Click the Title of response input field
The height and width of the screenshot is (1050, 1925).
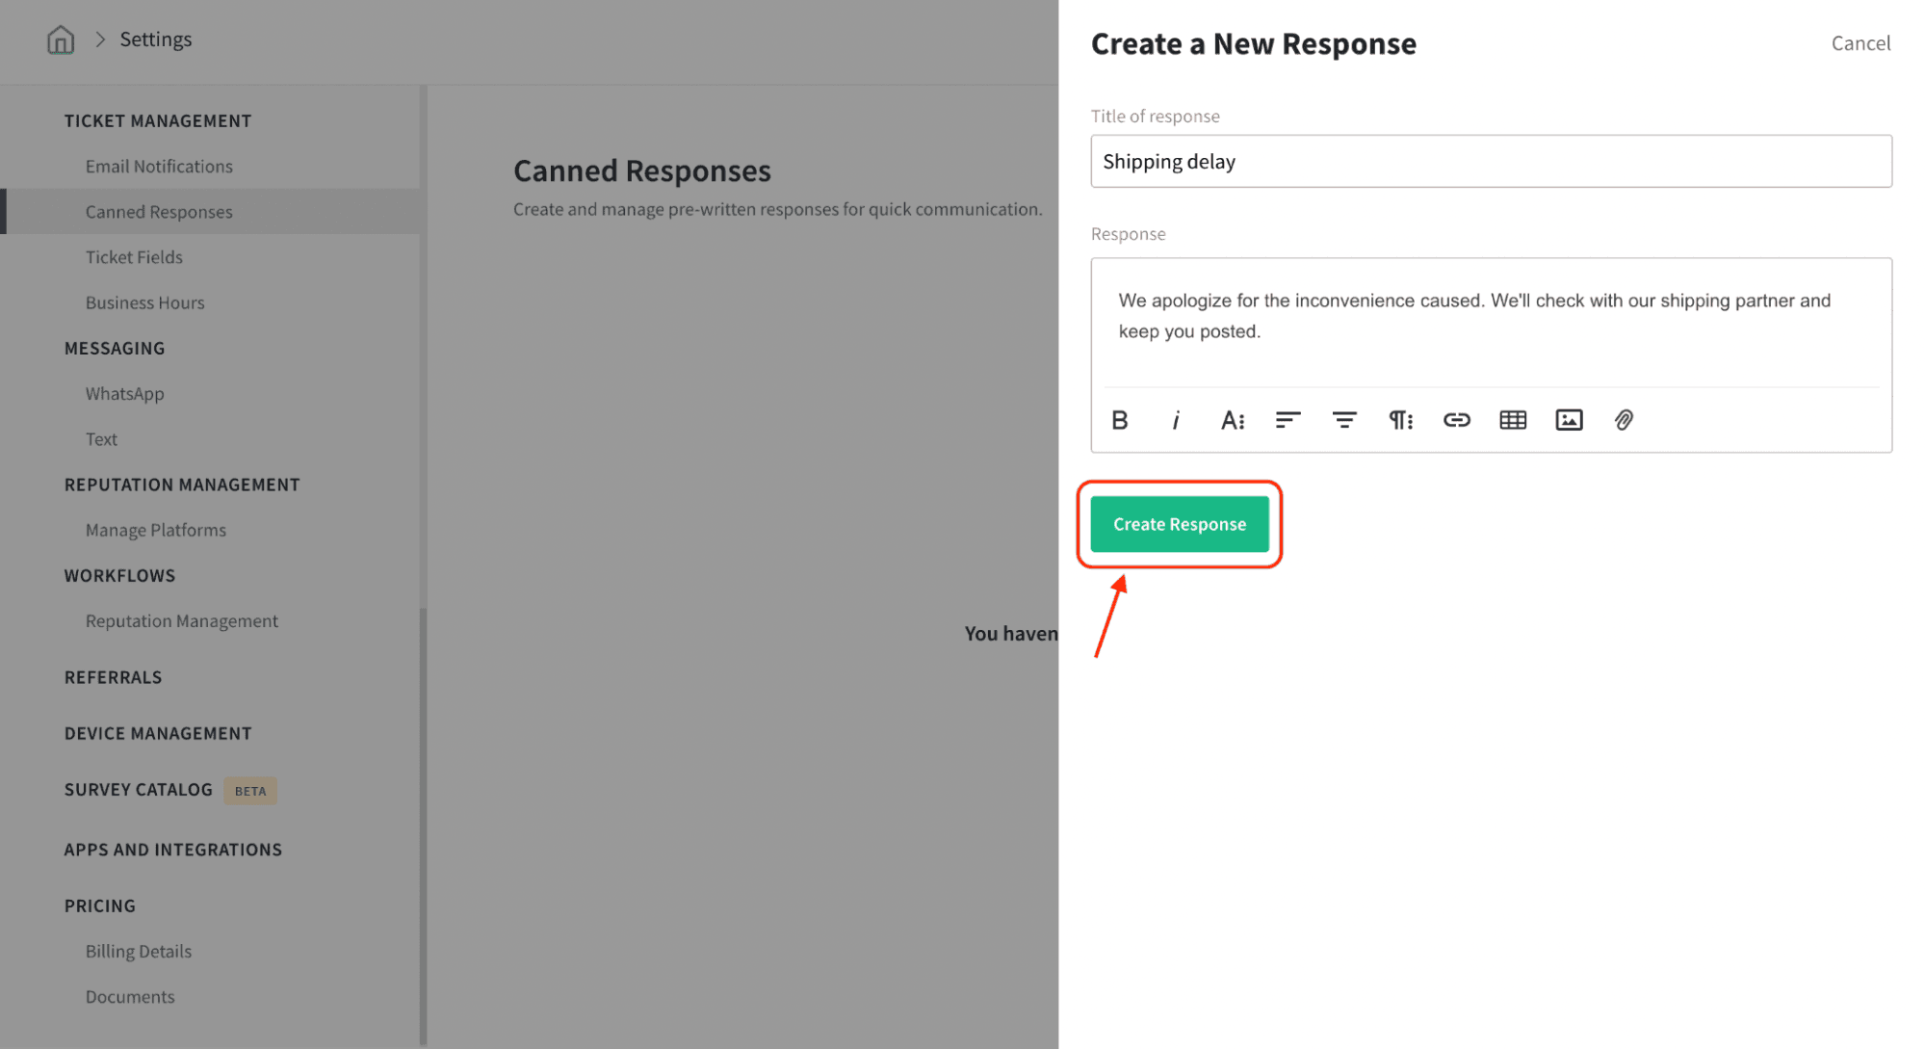pyautogui.click(x=1490, y=161)
